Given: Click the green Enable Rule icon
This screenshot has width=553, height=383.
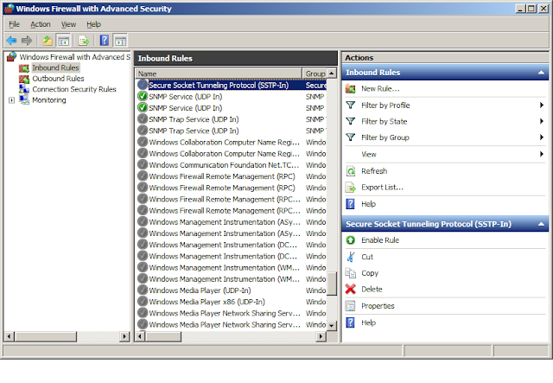Looking at the screenshot, I should 351,240.
